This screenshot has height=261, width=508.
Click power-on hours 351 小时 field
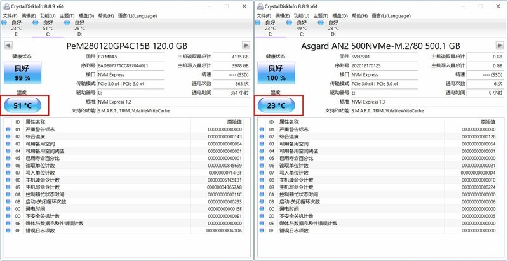click(231, 93)
